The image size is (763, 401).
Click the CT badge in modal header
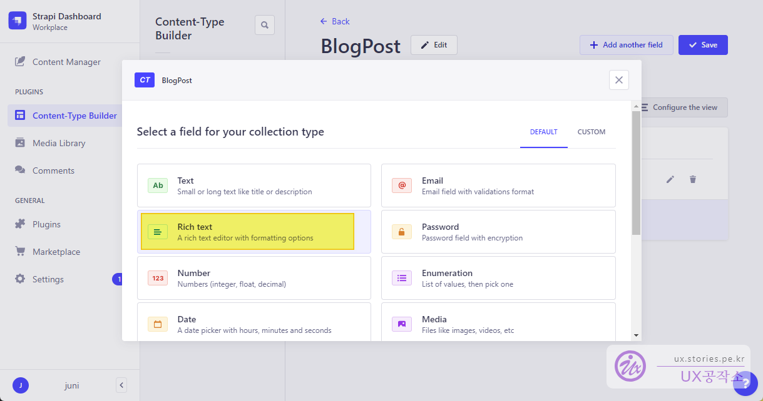point(145,80)
